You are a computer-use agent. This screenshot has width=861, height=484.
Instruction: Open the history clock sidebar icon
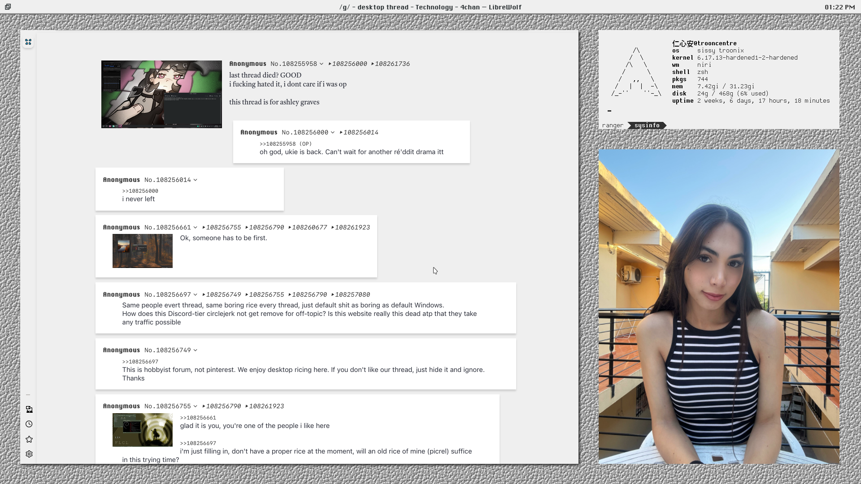click(29, 424)
